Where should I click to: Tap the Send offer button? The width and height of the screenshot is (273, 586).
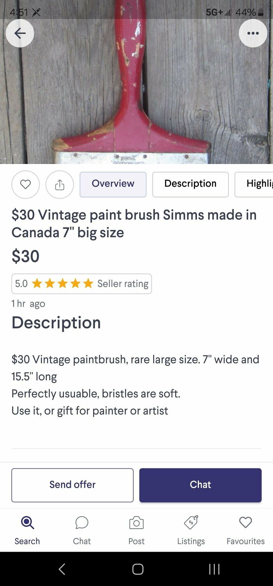72,485
